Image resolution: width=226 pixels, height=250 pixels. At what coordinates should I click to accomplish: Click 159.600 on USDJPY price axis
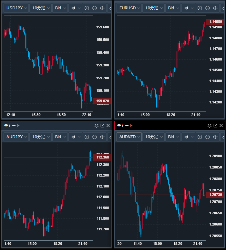[102, 27]
